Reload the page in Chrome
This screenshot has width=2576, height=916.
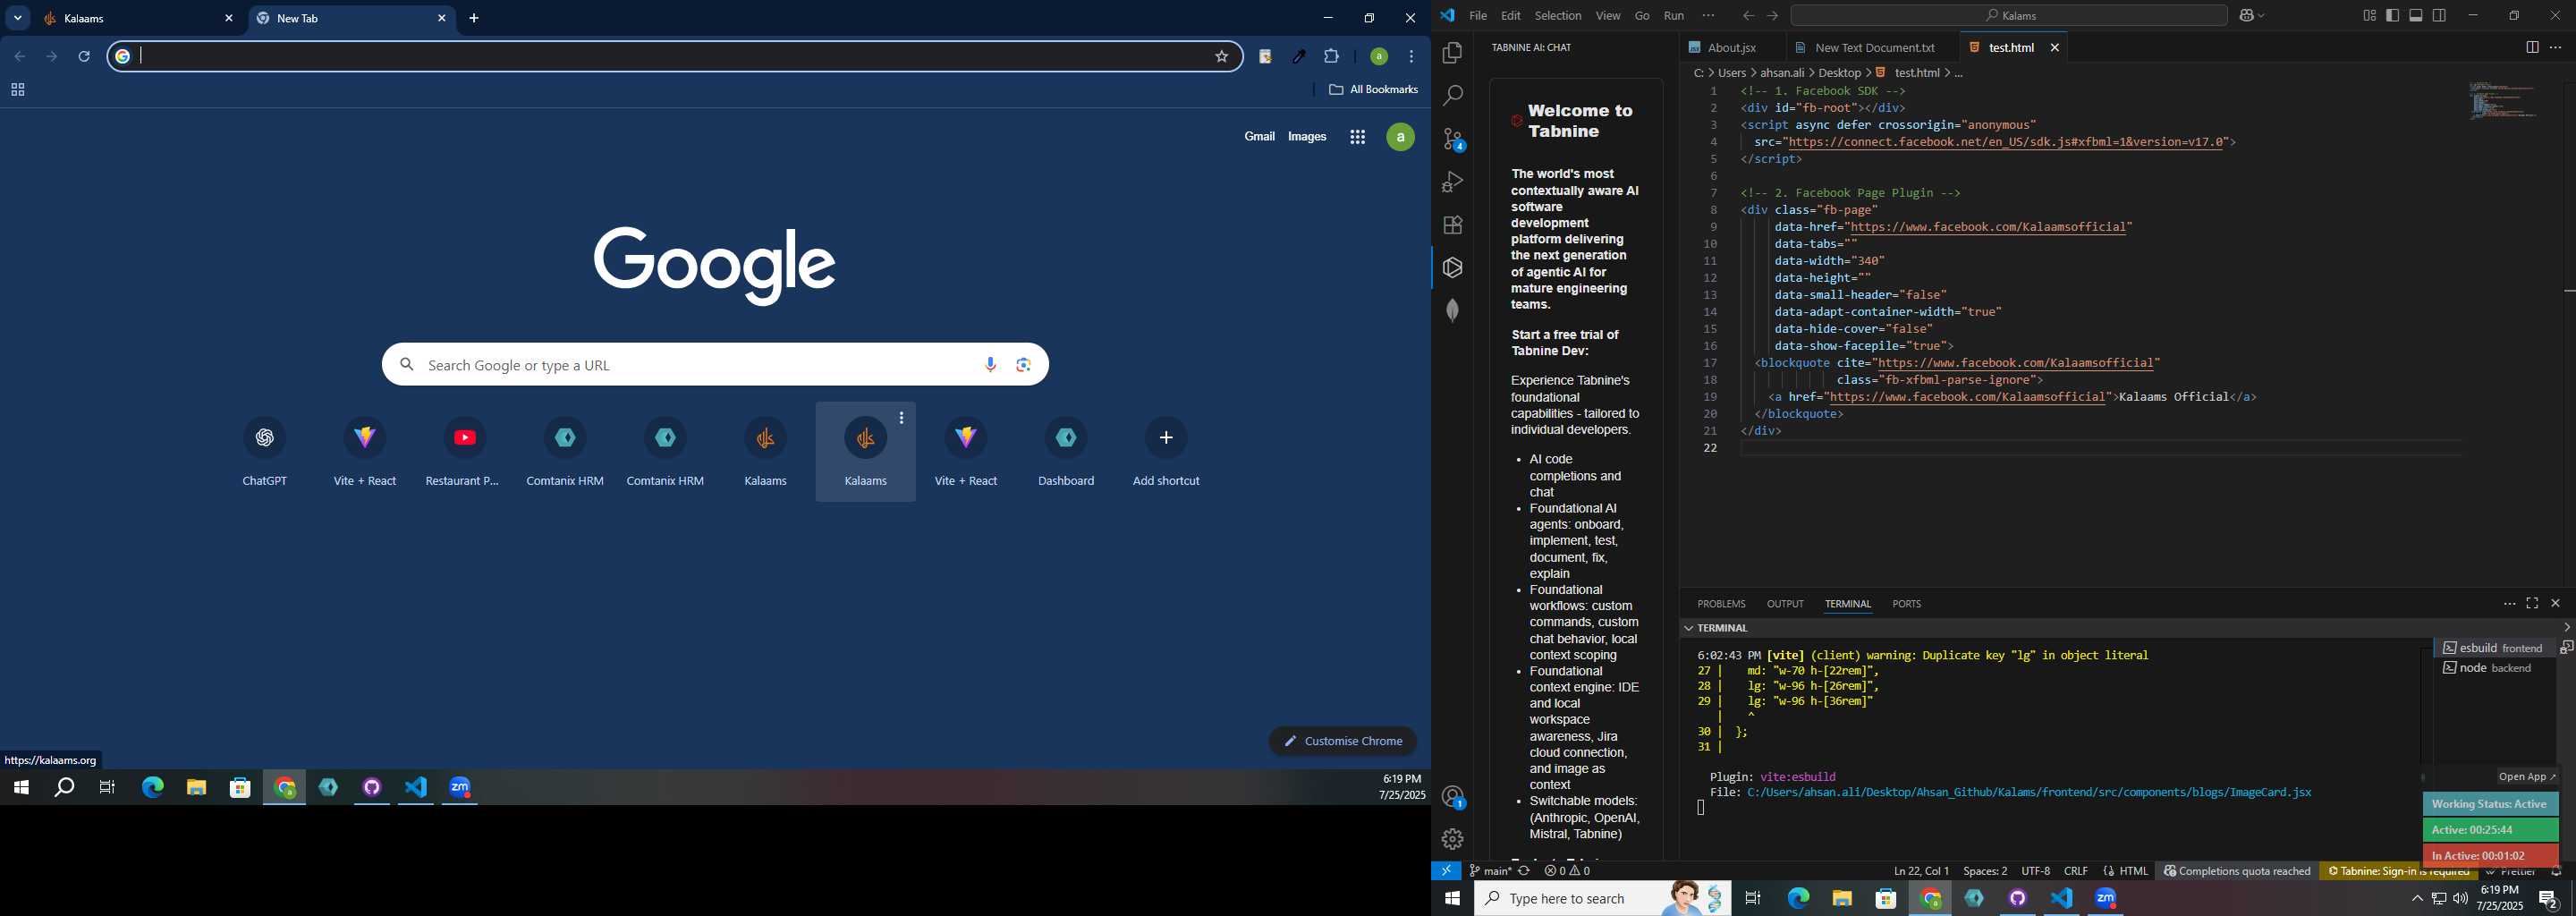pos(85,57)
